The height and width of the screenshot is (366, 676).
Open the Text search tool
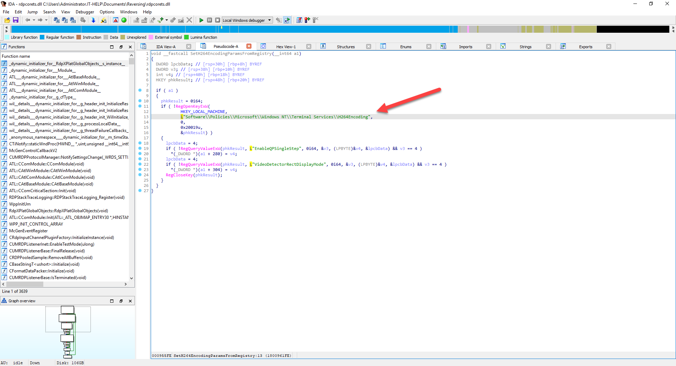(x=65, y=20)
